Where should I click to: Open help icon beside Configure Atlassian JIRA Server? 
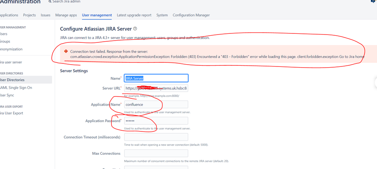135,29
